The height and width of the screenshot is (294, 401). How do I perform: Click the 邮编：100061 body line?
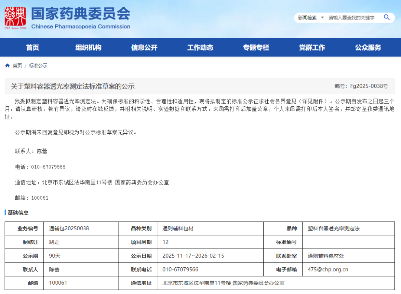[32, 198]
